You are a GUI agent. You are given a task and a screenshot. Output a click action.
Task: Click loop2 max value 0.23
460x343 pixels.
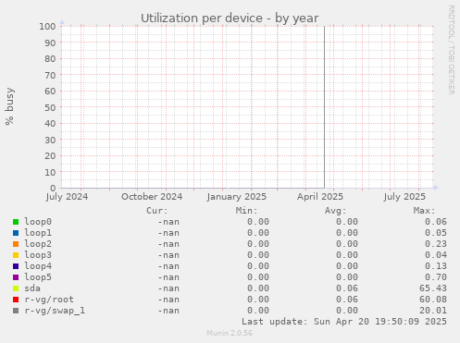pos(436,244)
